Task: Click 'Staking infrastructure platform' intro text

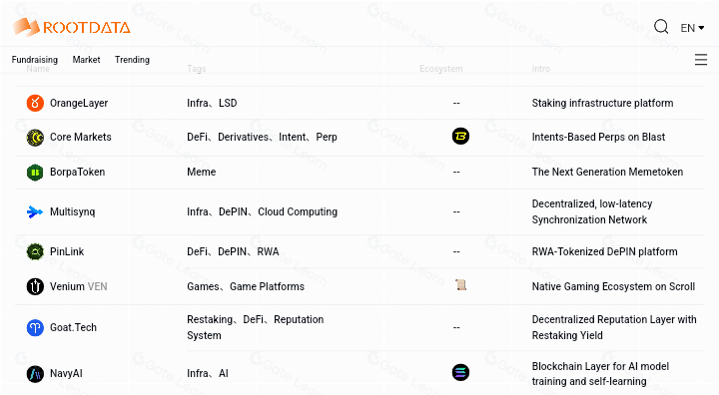Action: (602, 103)
